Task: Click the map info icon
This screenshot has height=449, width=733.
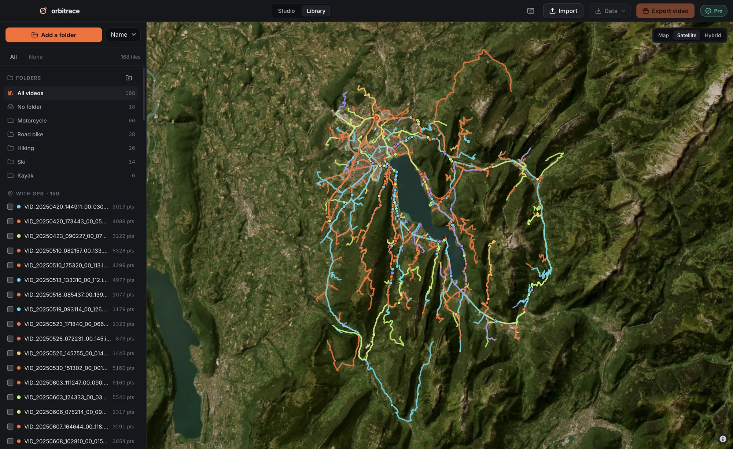Action: point(723,439)
